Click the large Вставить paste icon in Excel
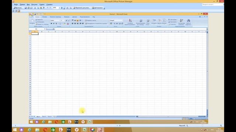Screen dimensions: 236x132 click(32, 21)
